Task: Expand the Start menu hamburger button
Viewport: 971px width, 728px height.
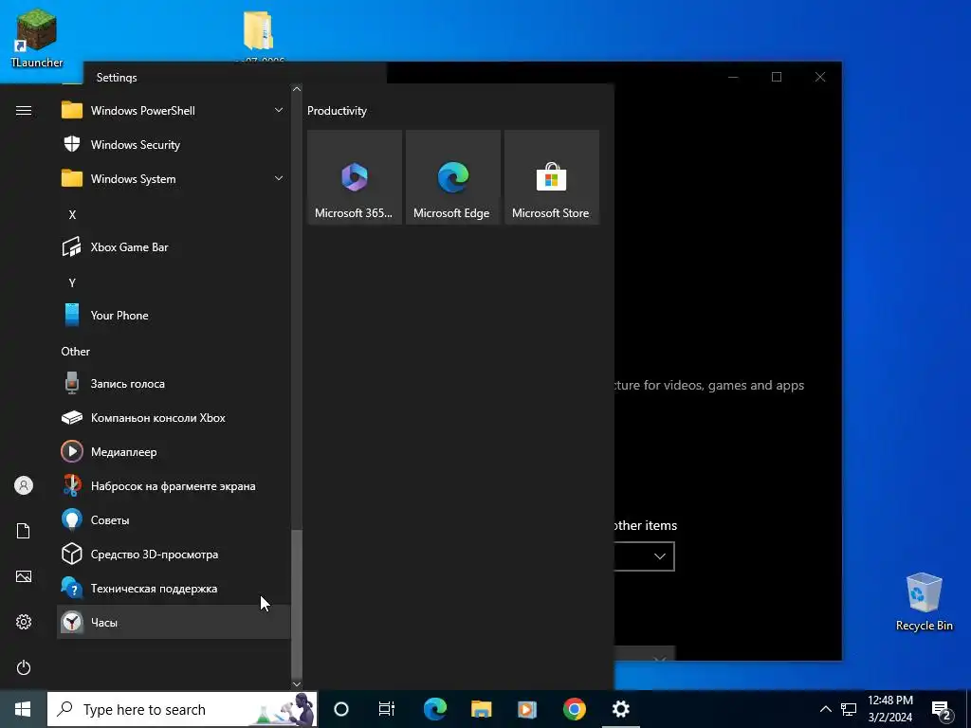Action: (x=24, y=111)
